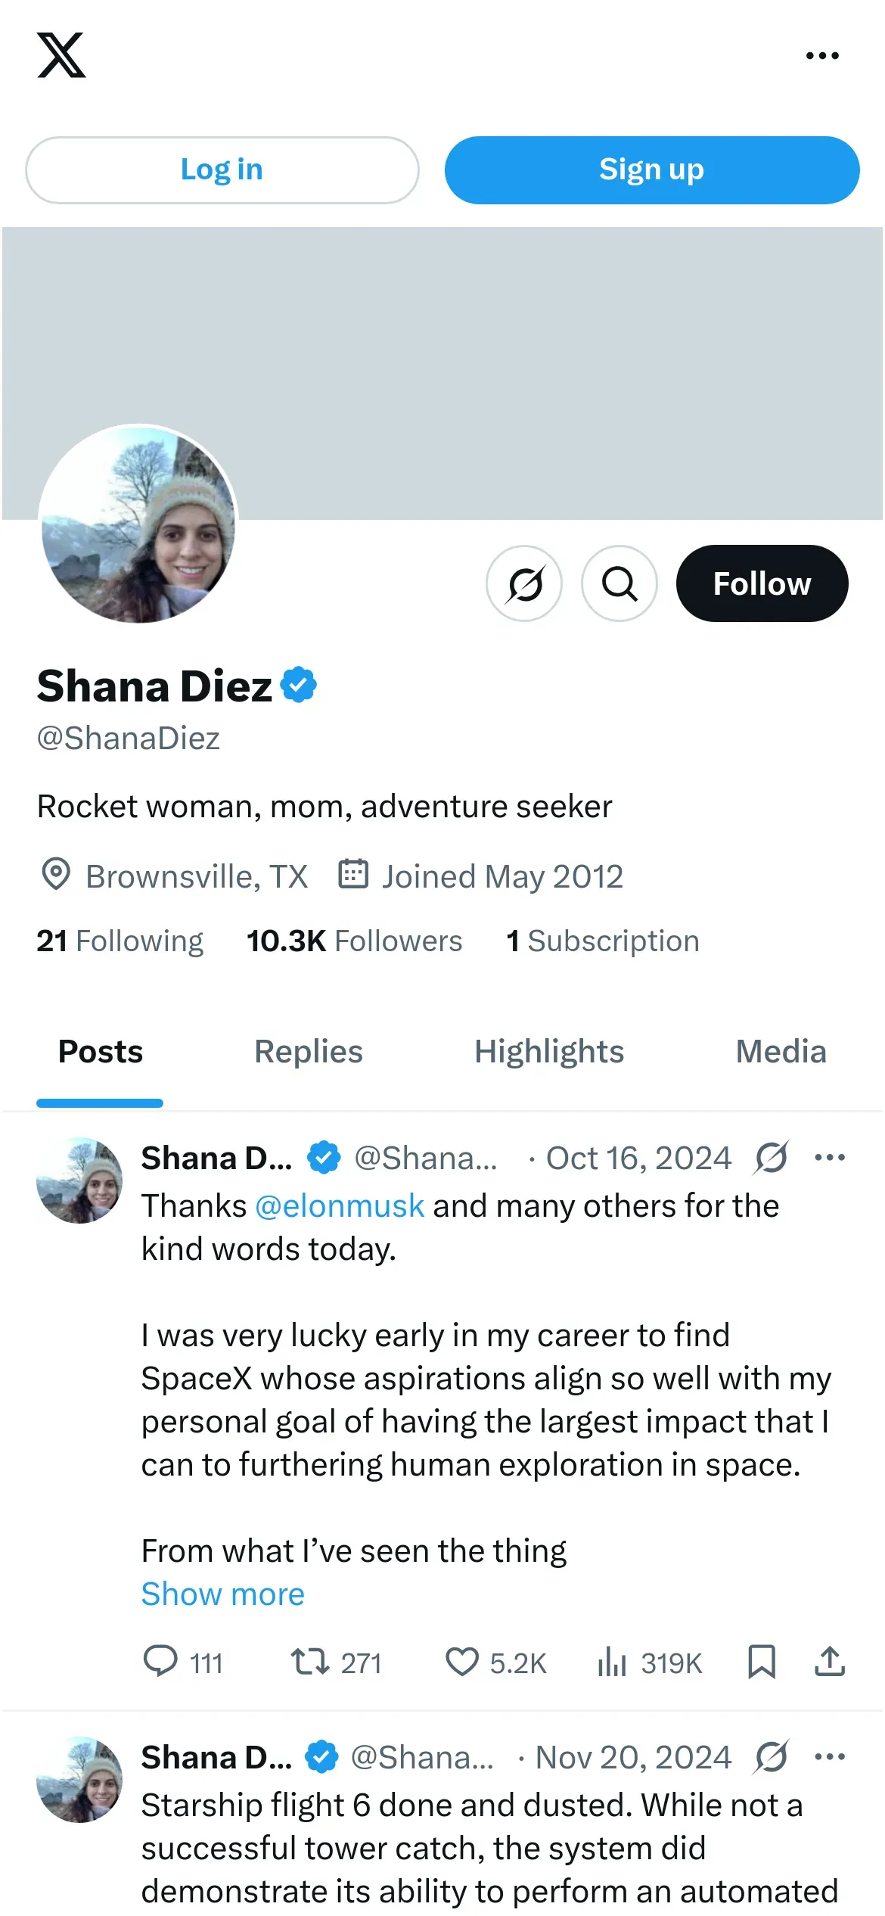885x1916 pixels.
Task: Switch to the Replies tab
Action: [x=309, y=1051]
